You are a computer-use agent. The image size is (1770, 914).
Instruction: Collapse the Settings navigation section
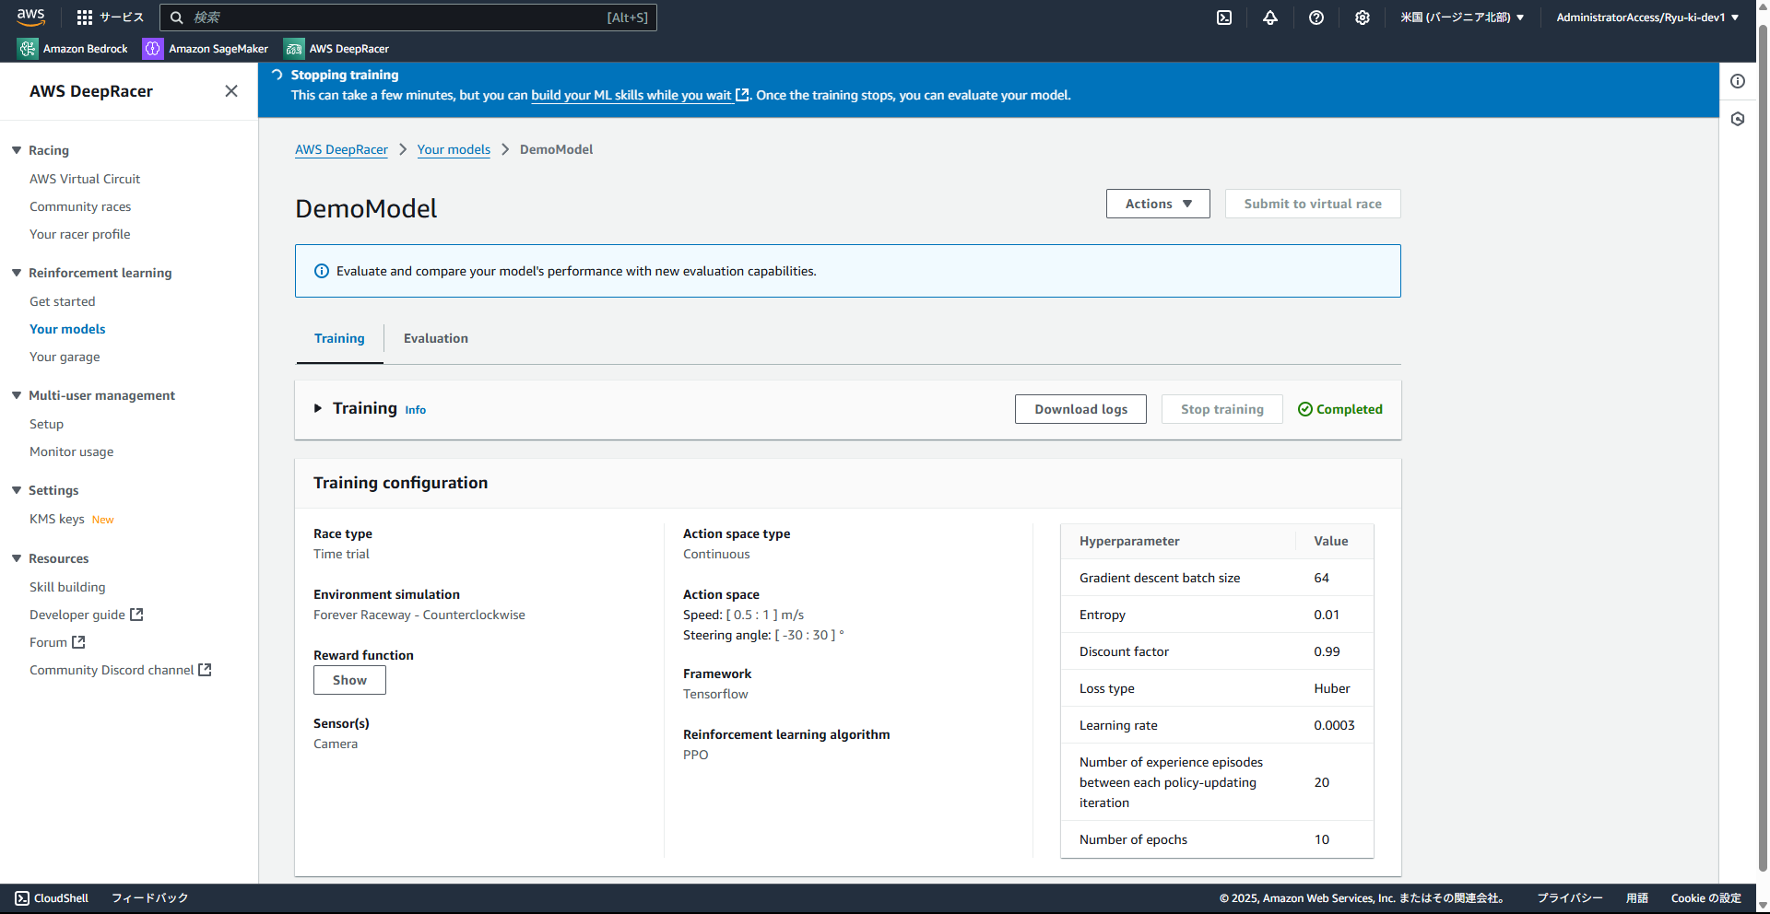point(17,490)
